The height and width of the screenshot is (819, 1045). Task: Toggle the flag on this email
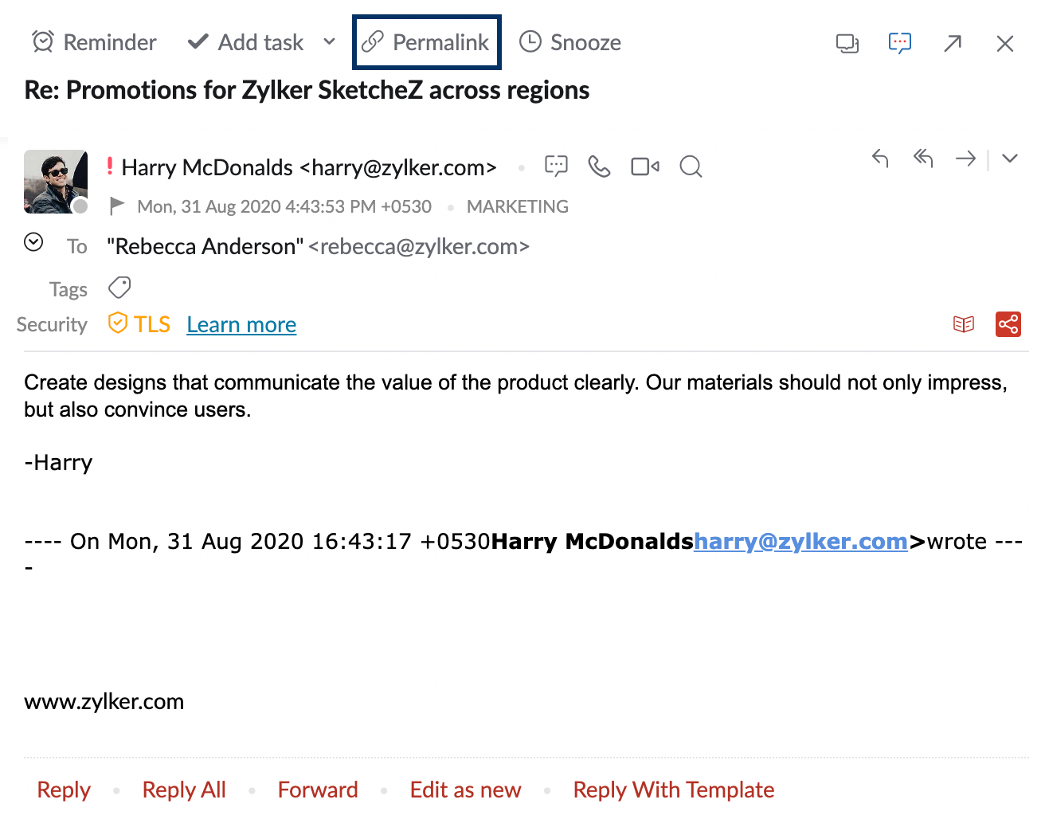[117, 206]
